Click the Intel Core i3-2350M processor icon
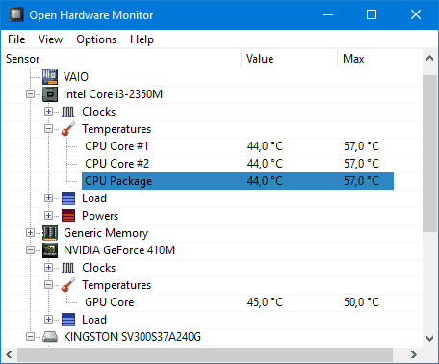Image resolution: width=439 pixels, height=364 pixels. 50,94
